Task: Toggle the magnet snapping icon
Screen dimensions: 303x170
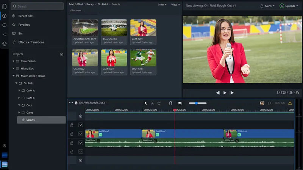Action: [170, 103]
